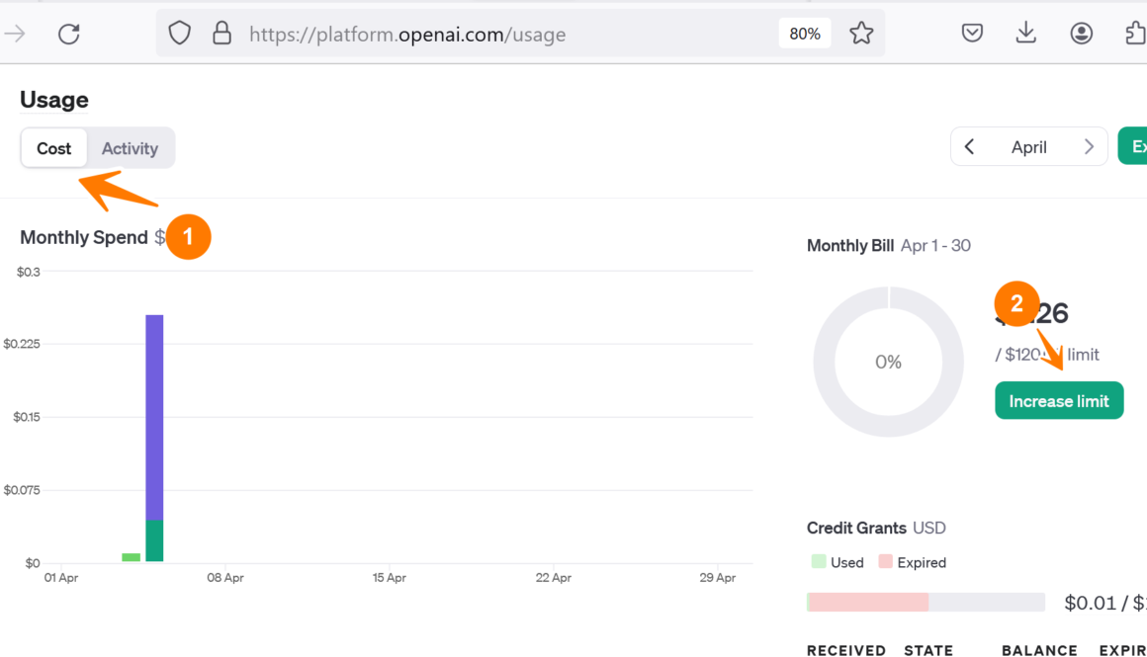1147x657 pixels.
Task: Switch to the Cost tab
Action: click(54, 148)
